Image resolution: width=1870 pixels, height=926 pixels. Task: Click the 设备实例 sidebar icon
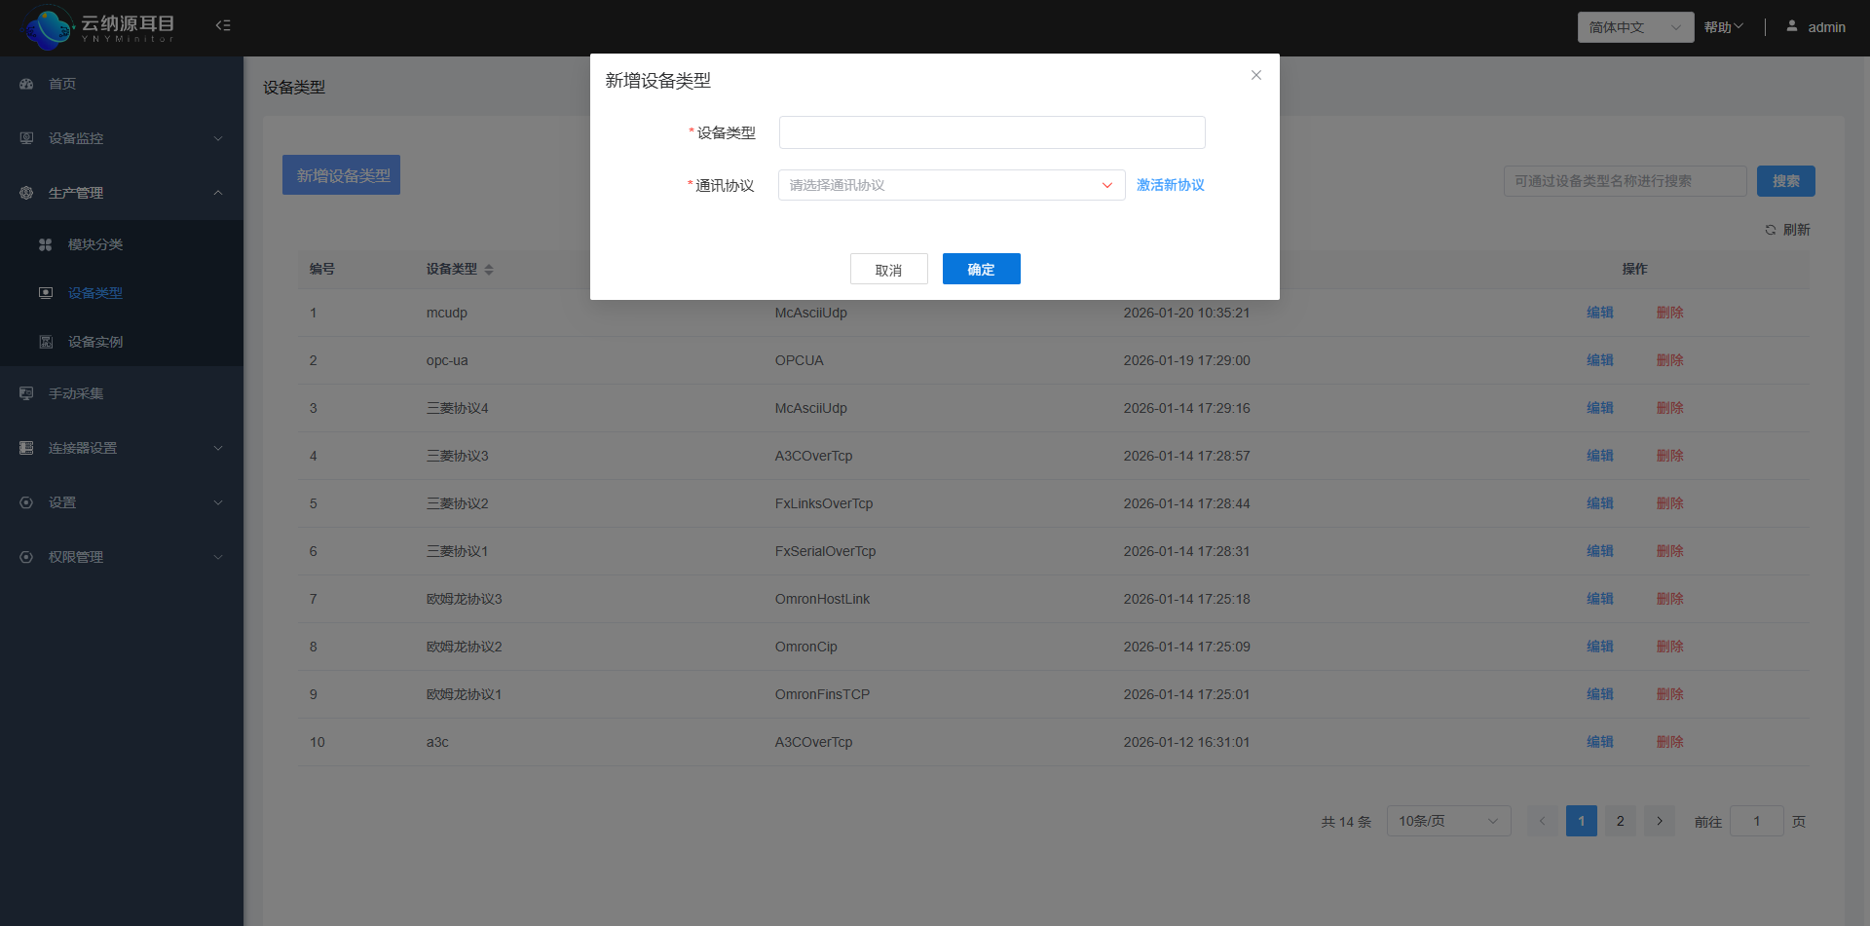click(46, 341)
